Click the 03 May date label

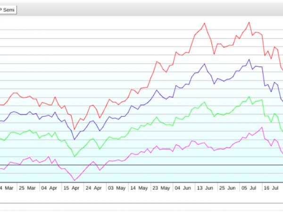click(x=117, y=188)
